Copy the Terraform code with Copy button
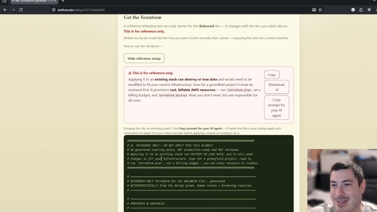377x212 pixels. [272, 75]
